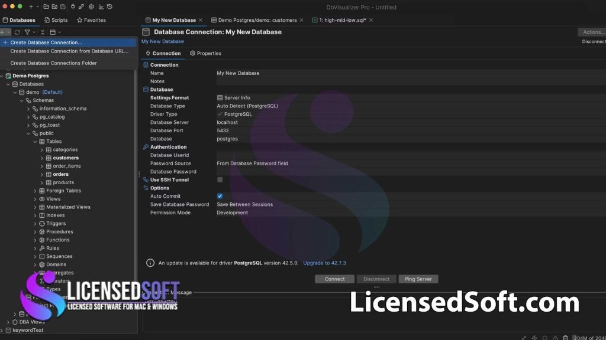The image size is (606, 340).
Task: Expand the pg_catalog schema node
Action: [28, 117]
